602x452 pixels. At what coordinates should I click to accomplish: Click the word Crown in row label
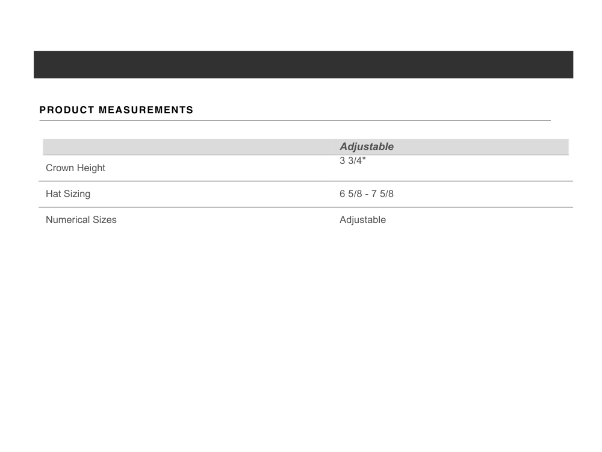point(59,168)
